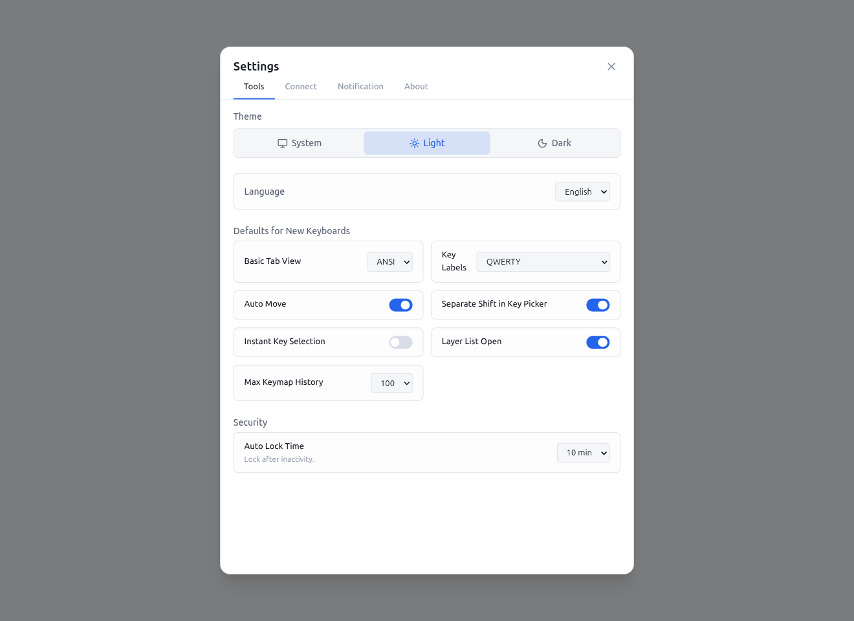Click the monitor icon beside System theme

[281, 142]
